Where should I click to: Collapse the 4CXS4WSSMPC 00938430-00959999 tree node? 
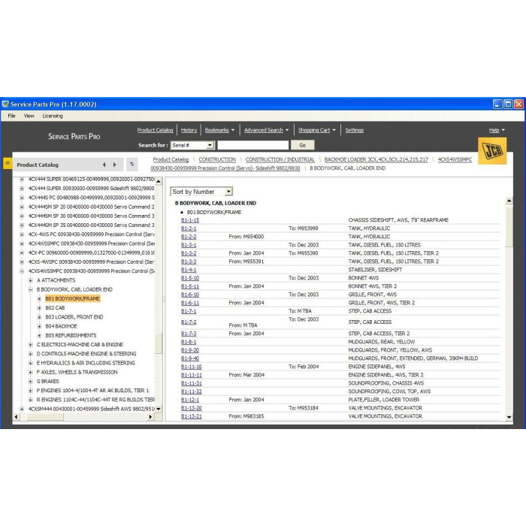click(x=22, y=271)
